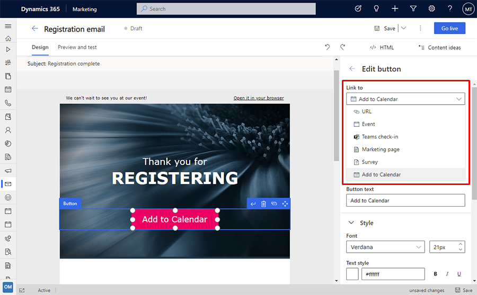Viewport: 477px width, 295px height.
Task: Navigate back from Registration email
Action: [x=35, y=29]
